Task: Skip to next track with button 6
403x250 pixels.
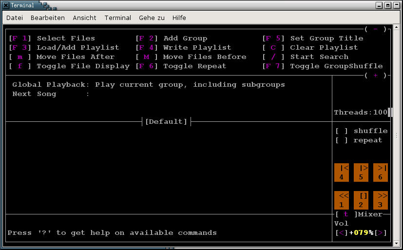Action: [x=380, y=173]
